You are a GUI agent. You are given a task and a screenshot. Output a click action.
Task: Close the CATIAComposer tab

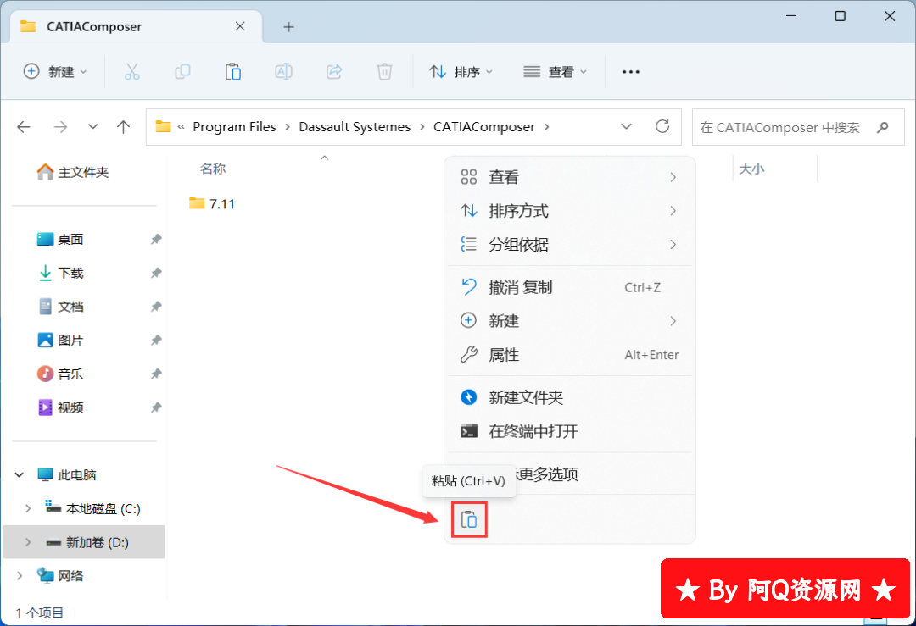point(240,26)
